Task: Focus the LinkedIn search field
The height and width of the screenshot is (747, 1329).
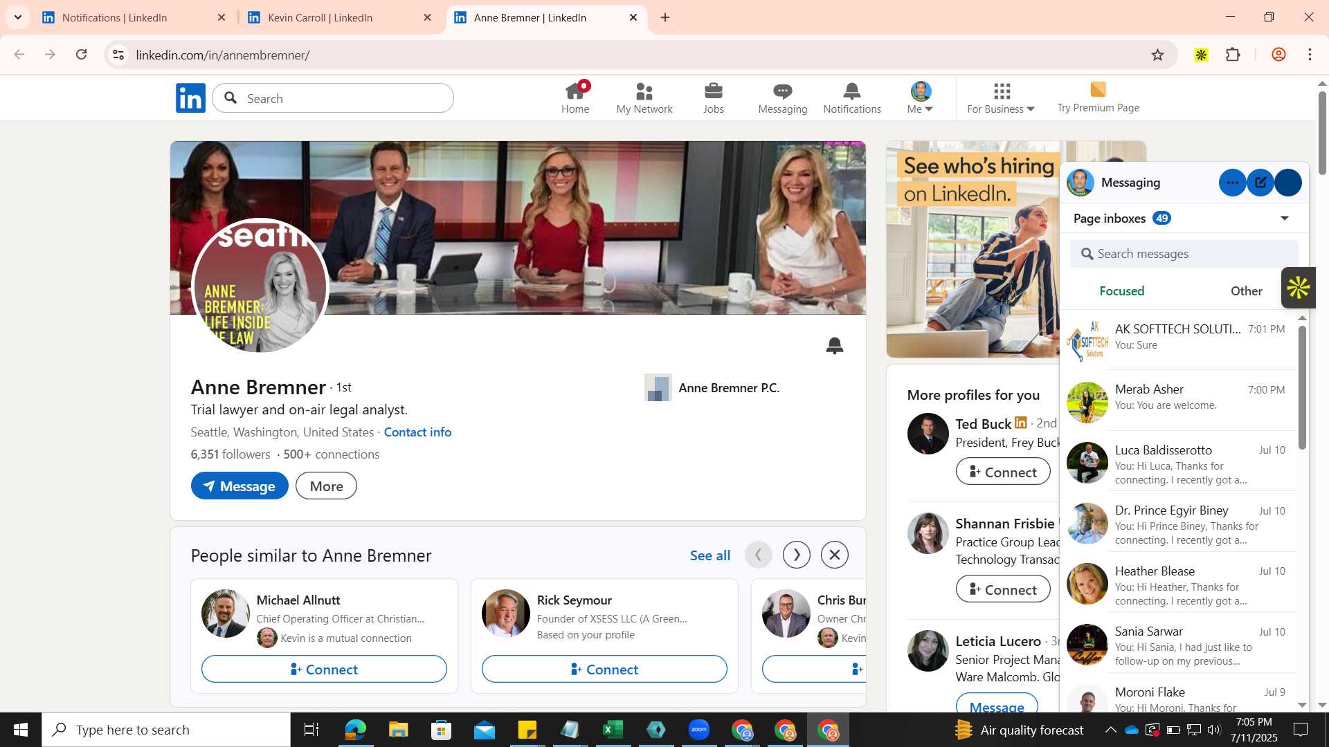Action: pyautogui.click(x=333, y=98)
